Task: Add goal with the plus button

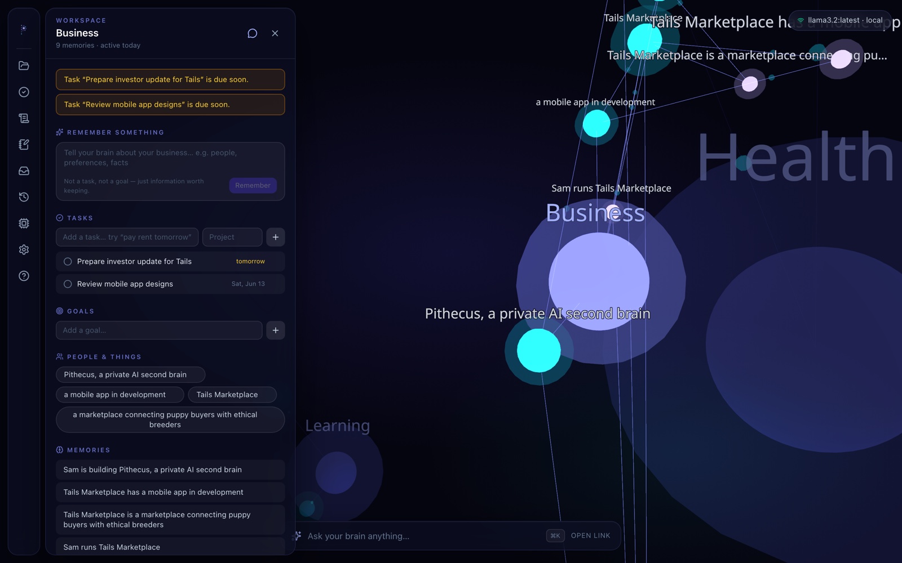Action: [x=276, y=330]
